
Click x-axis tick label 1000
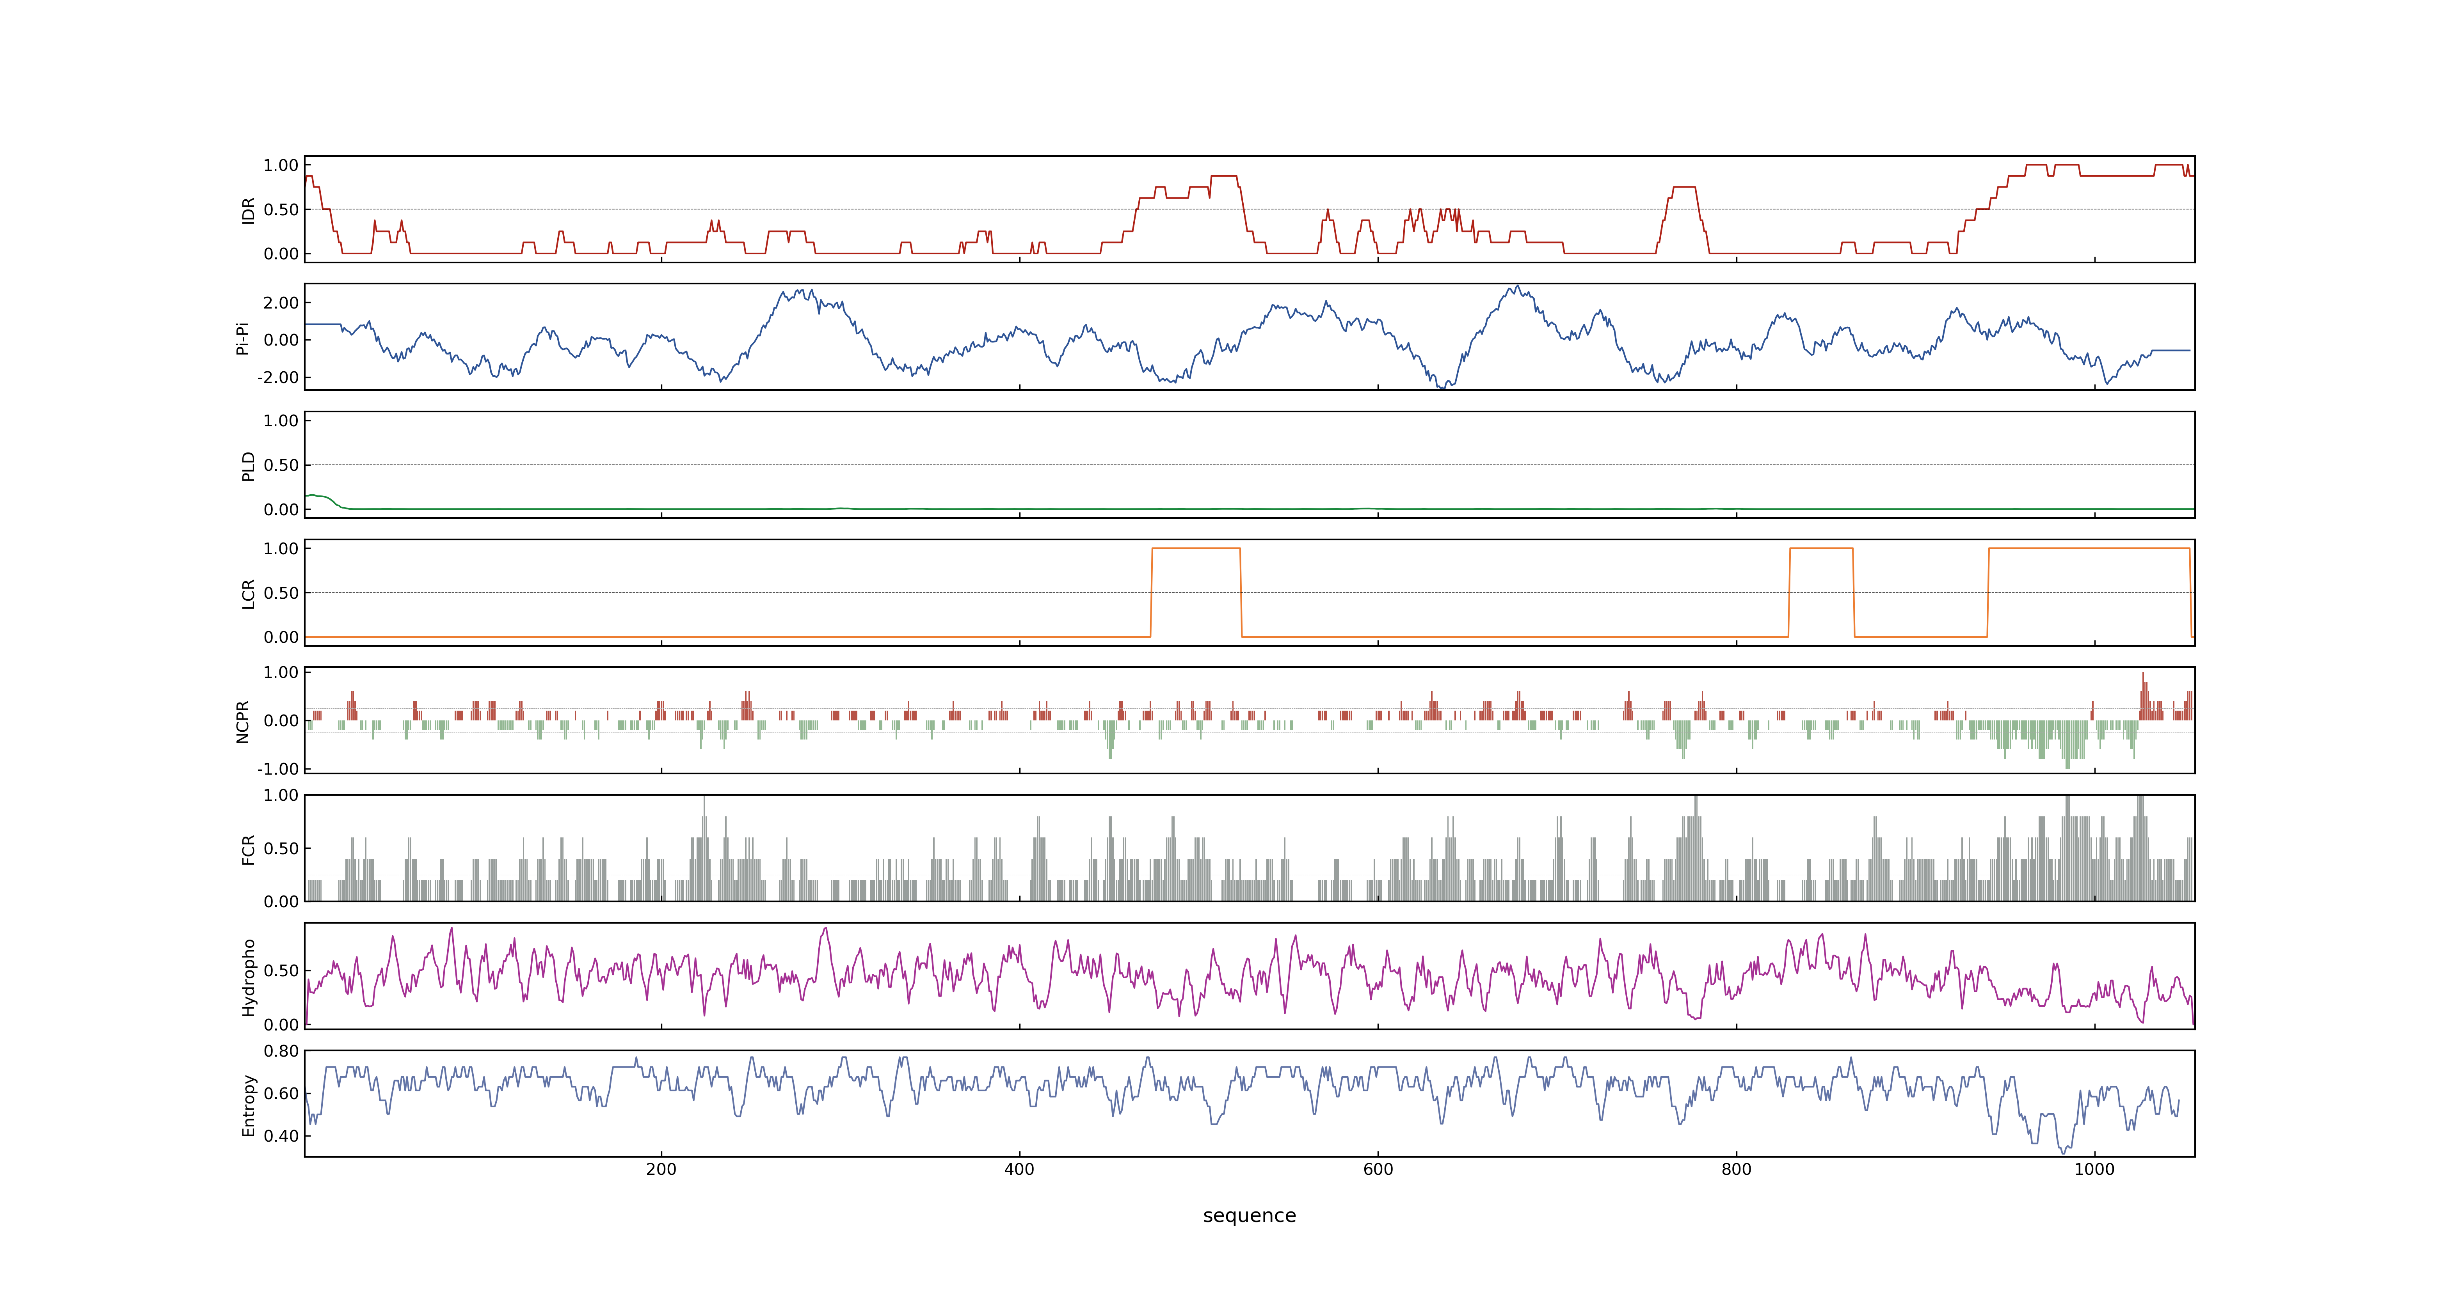[2094, 1169]
